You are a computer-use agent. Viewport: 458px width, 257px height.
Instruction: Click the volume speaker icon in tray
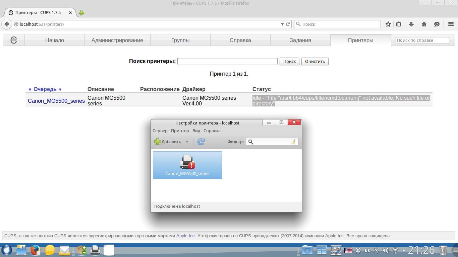(386, 250)
